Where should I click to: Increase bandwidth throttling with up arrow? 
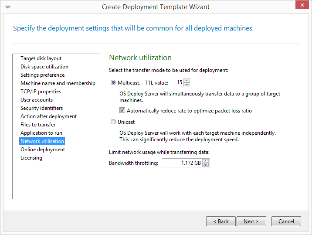tap(206, 160)
